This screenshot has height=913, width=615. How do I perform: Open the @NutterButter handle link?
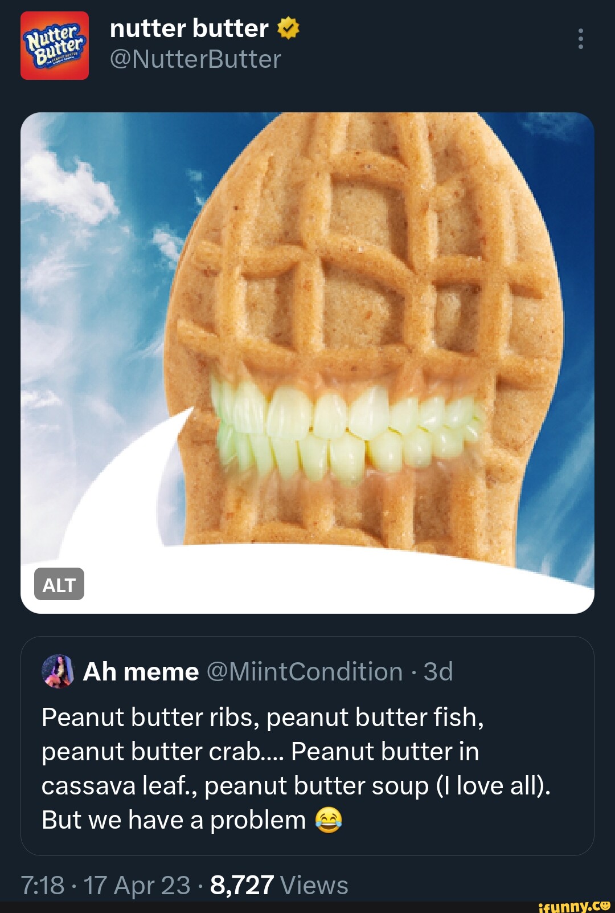point(195,59)
